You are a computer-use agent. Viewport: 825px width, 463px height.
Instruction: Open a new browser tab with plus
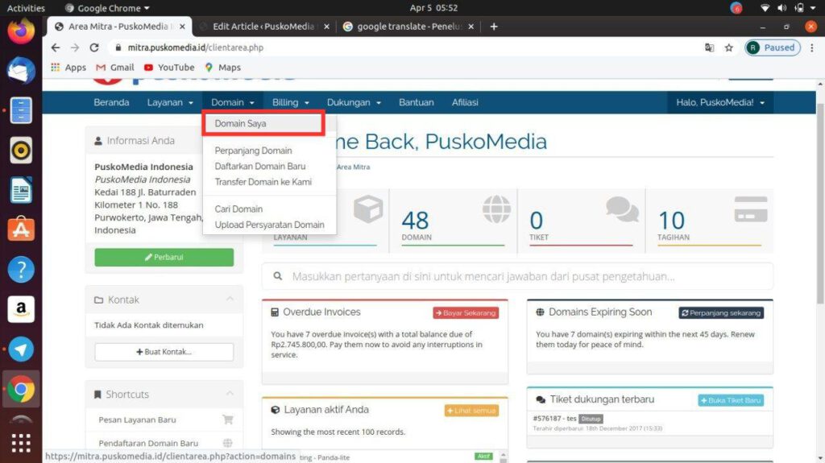tap(494, 27)
